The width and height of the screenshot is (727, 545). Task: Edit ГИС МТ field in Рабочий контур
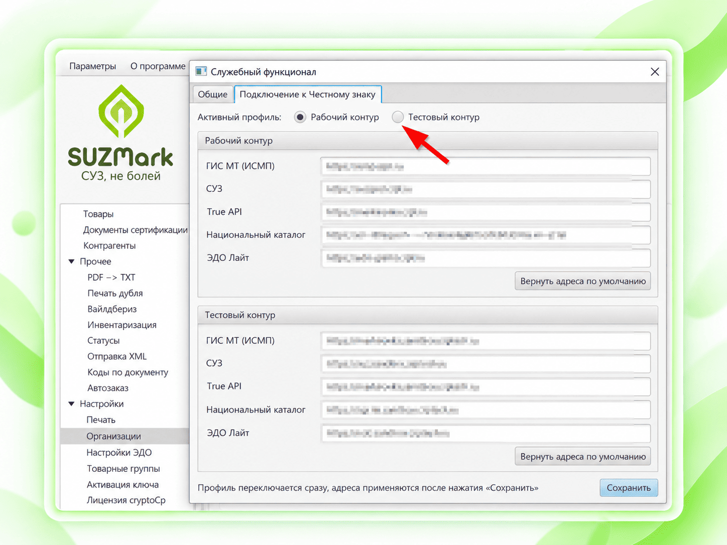486,167
